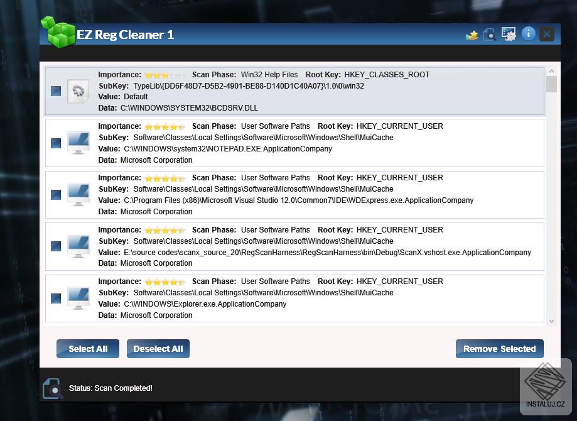Viewport: 577px width, 421px height.
Task: Click the gear thumbnail on the BCDSRV.DLL entry
Action: pos(78,91)
